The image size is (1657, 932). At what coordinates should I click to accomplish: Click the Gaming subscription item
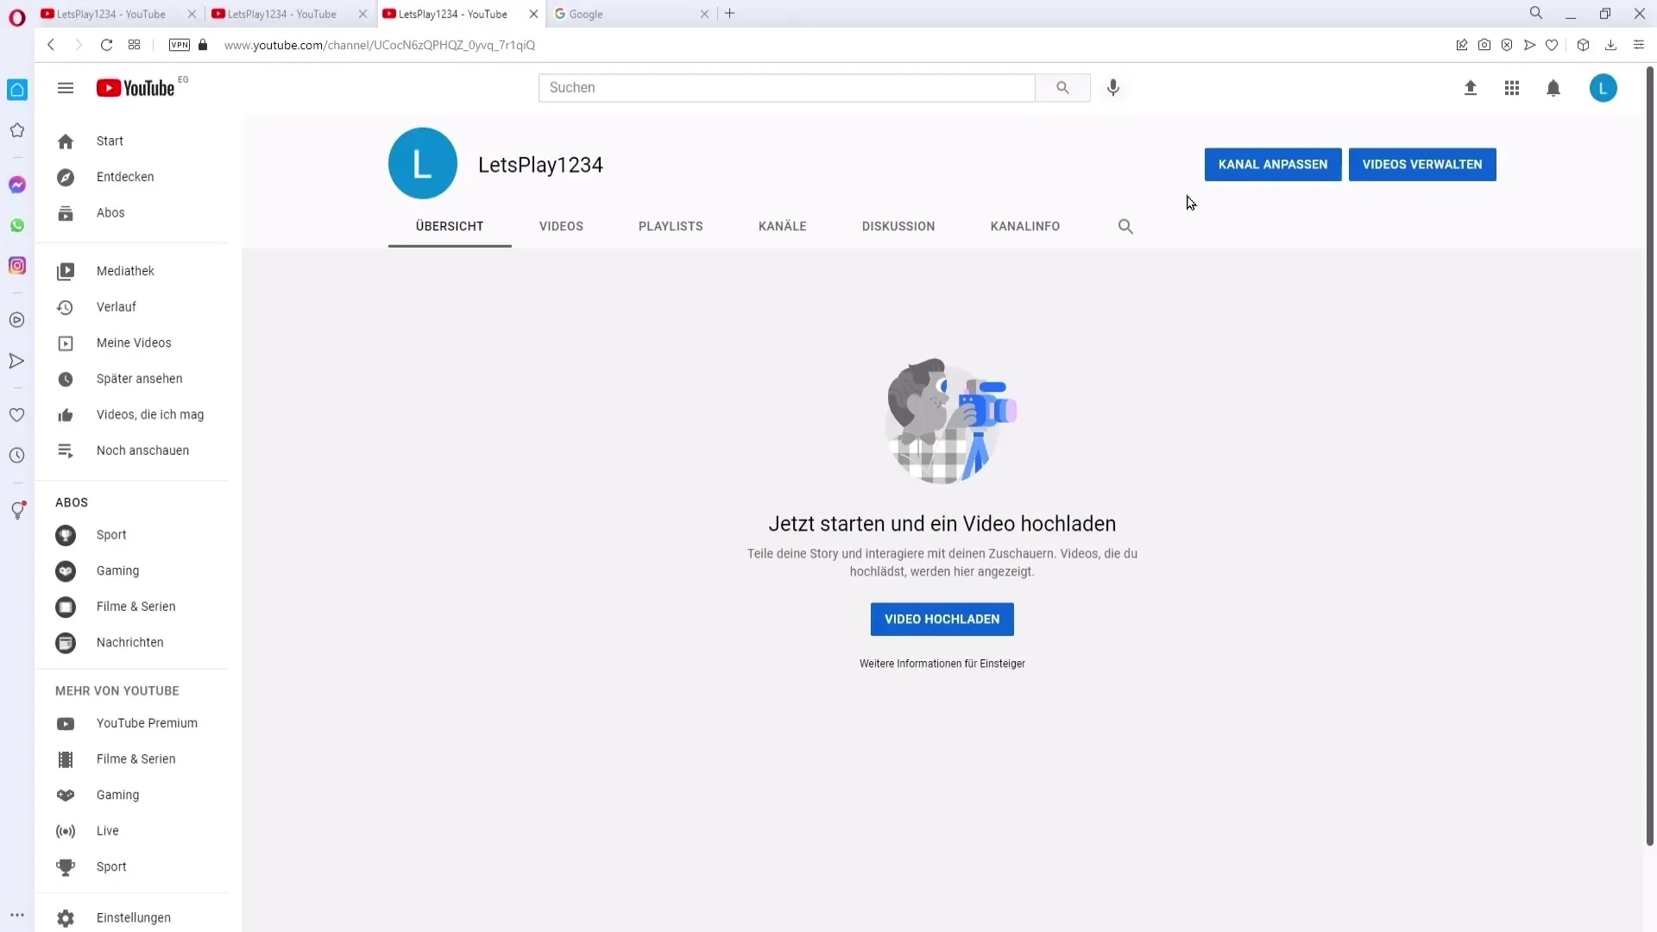[117, 570]
